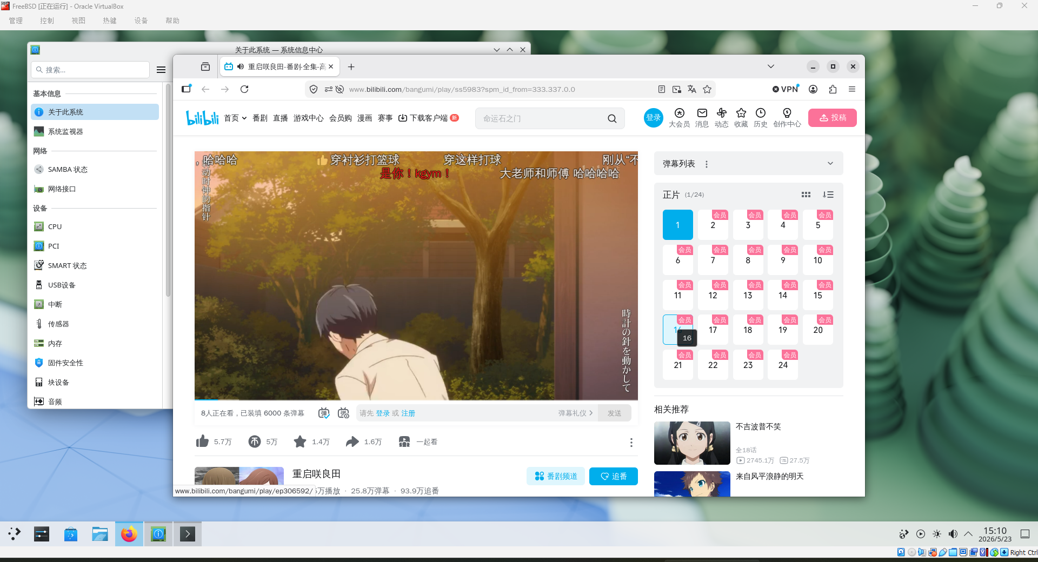Open the browser account profile icon
Viewport: 1038px width, 562px height.
click(x=813, y=89)
